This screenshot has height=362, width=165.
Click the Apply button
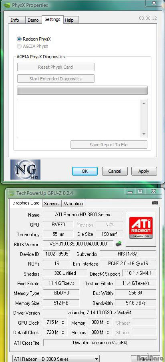pos(144,171)
